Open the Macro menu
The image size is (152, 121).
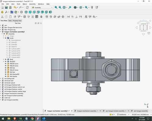25,4
